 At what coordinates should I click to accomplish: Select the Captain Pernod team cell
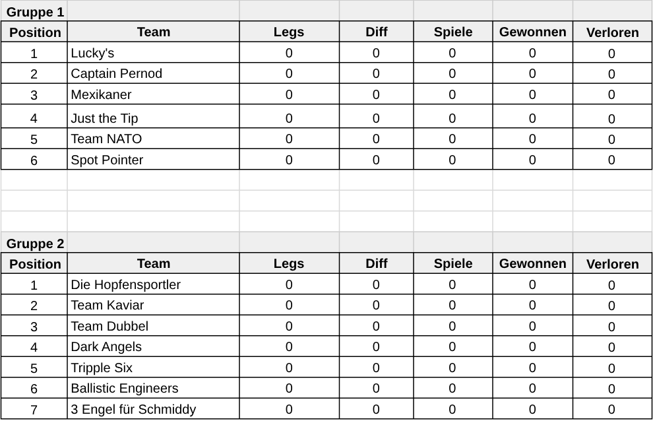click(x=153, y=73)
